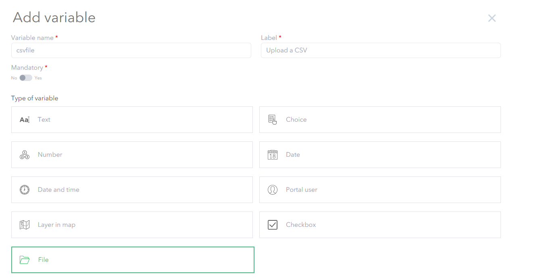The height and width of the screenshot is (280, 540).
Task: Set Mandatory to No label
Action: (x=14, y=78)
